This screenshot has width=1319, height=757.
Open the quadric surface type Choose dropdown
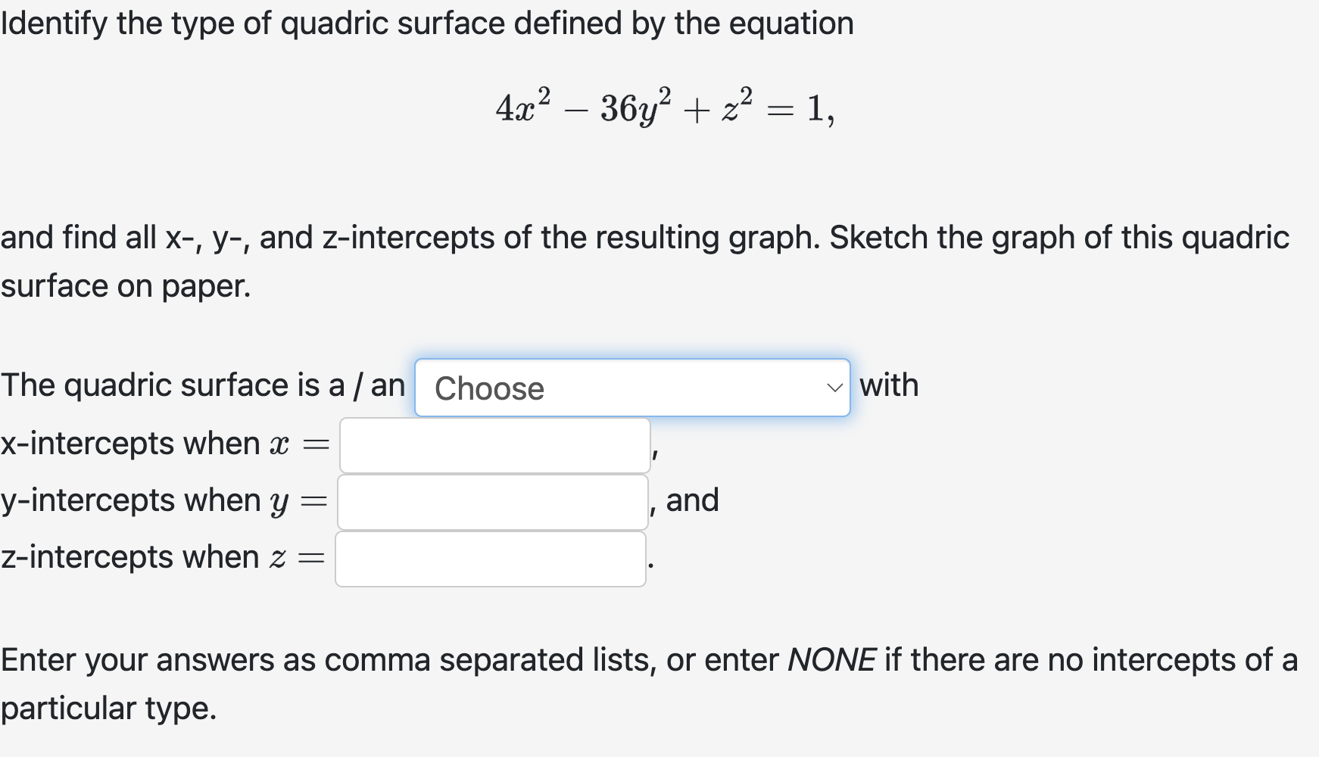[x=633, y=388]
